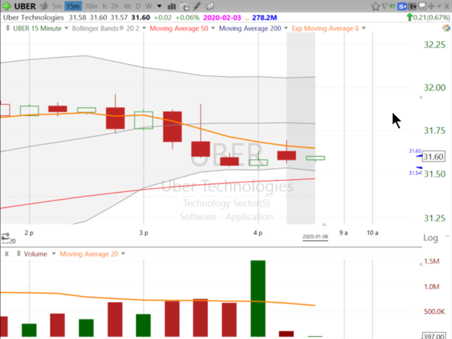Click the blue 31.60 price marker
Image resolution: width=452 pixels, height=339 pixels.
[x=415, y=153]
